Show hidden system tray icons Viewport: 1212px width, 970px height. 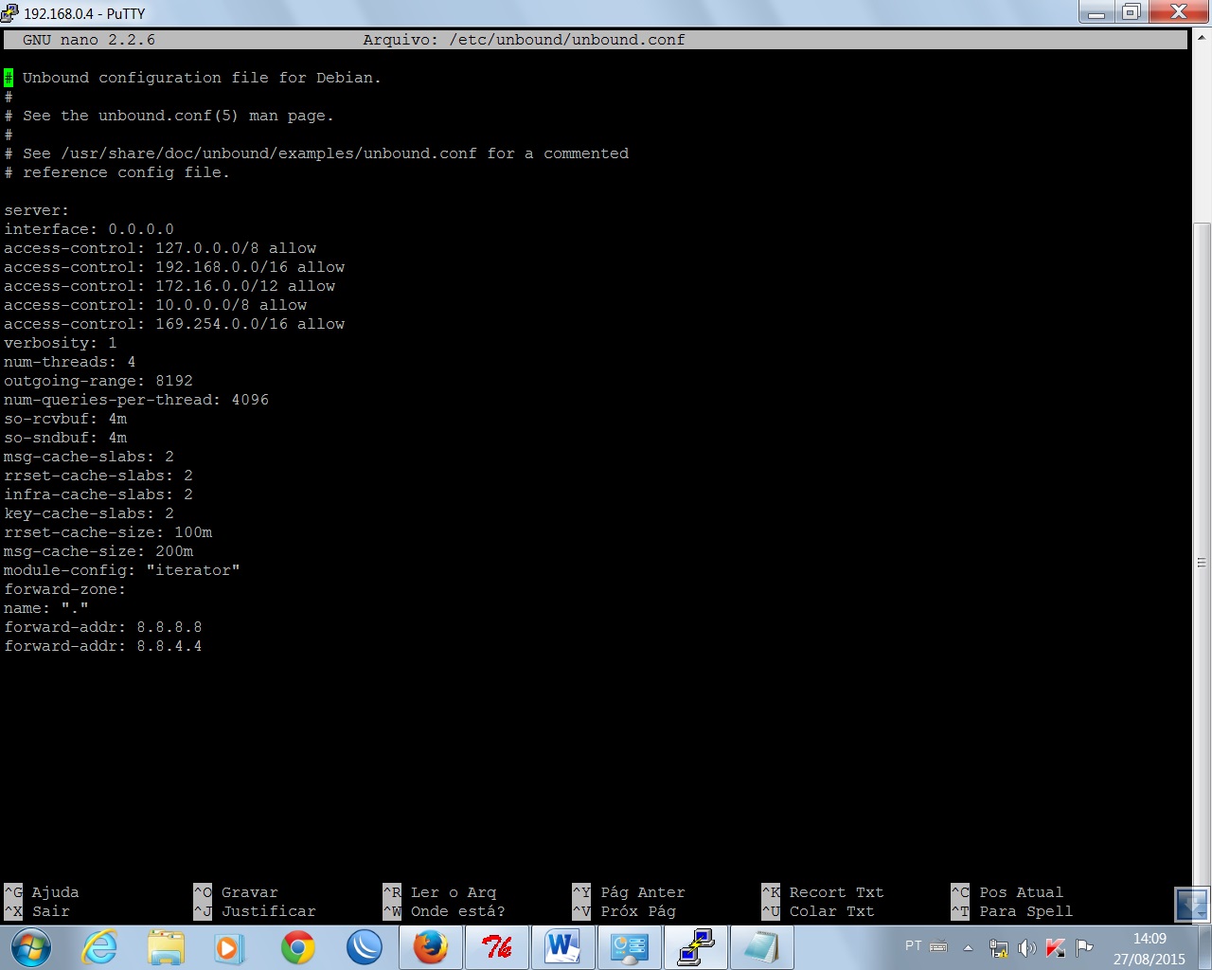tap(968, 947)
